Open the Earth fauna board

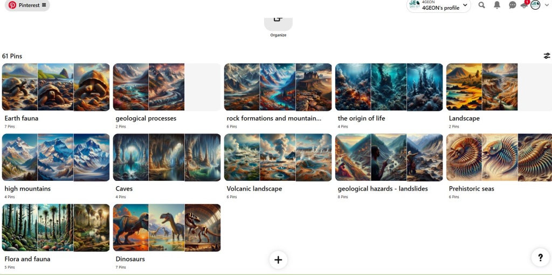tap(56, 87)
